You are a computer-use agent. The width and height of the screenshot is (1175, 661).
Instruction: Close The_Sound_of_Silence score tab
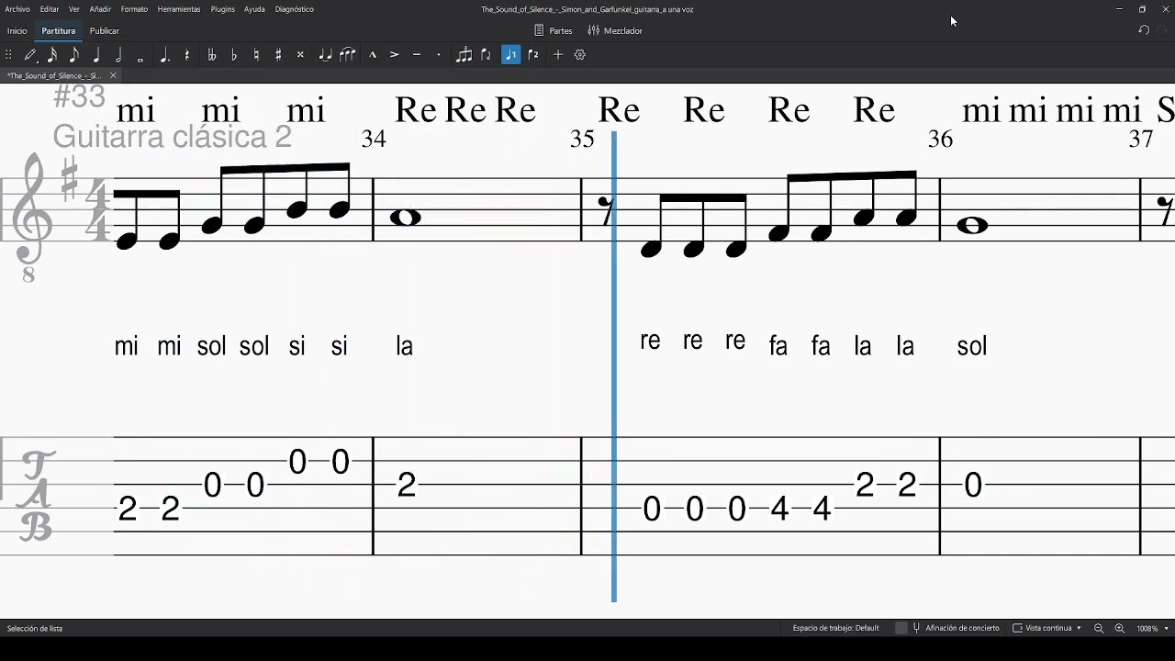click(x=113, y=75)
